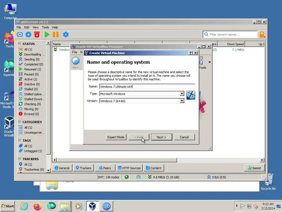Open Windows Explorer folder icon on taskbar
The image size is (282, 212).
pos(65,206)
